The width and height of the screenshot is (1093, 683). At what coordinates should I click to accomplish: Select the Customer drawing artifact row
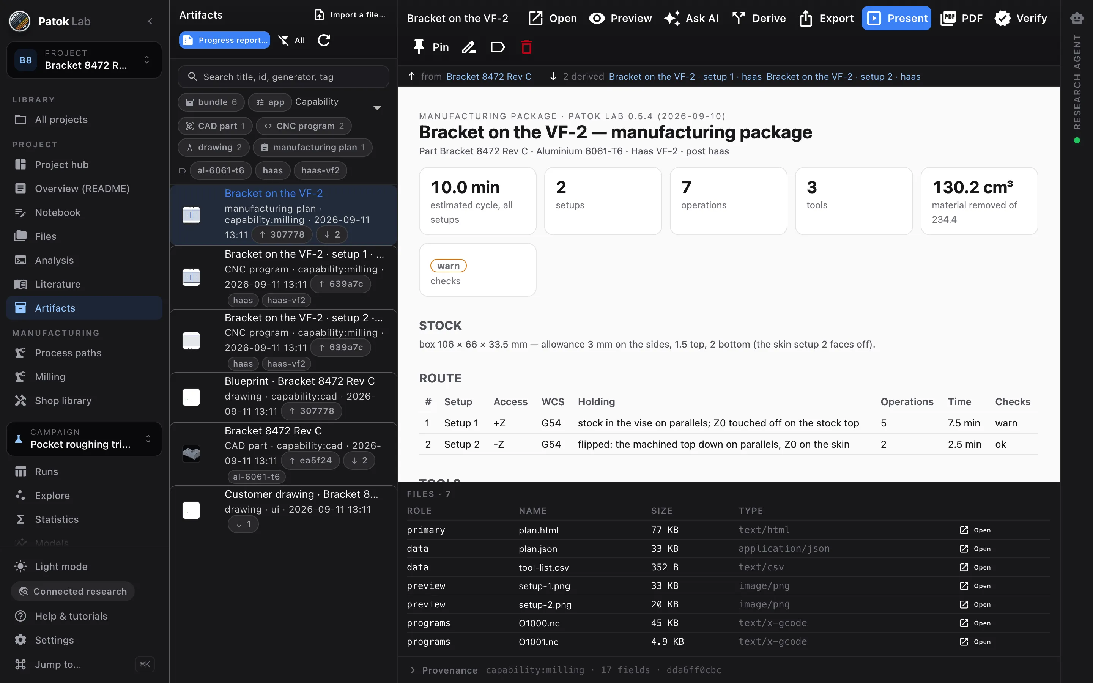tap(283, 510)
